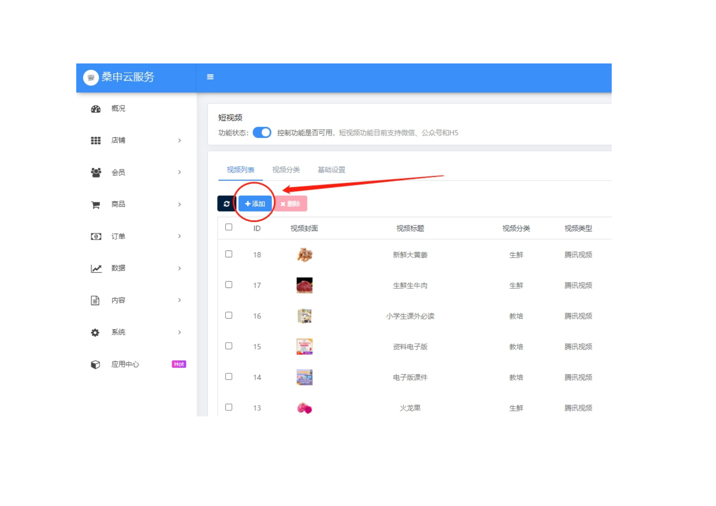Check the select-all checkbox in table header

(x=229, y=227)
